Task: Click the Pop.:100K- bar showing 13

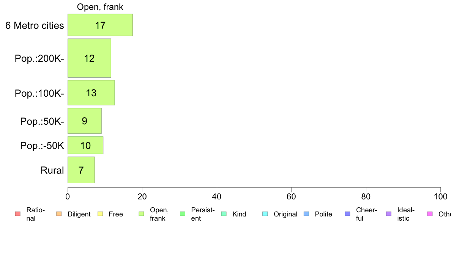Action: (x=91, y=93)
